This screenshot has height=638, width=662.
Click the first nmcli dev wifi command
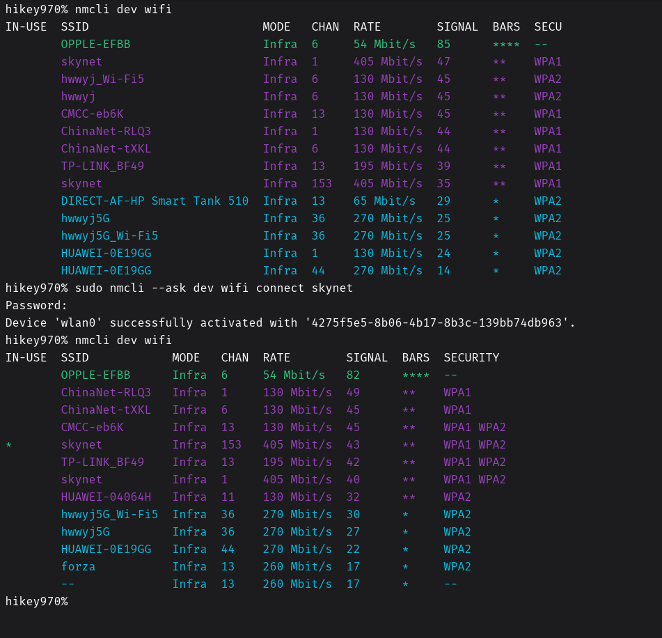coord(123,9)
